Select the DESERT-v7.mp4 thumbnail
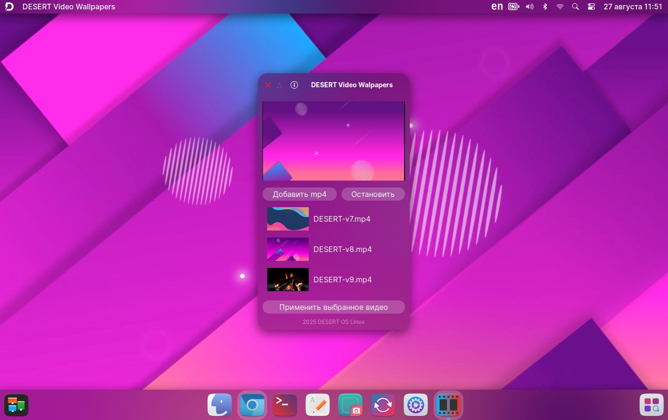This screenshot has height=420, width=668. [288, 219]
